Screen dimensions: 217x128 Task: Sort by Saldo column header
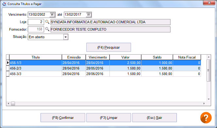coord(157,57)
